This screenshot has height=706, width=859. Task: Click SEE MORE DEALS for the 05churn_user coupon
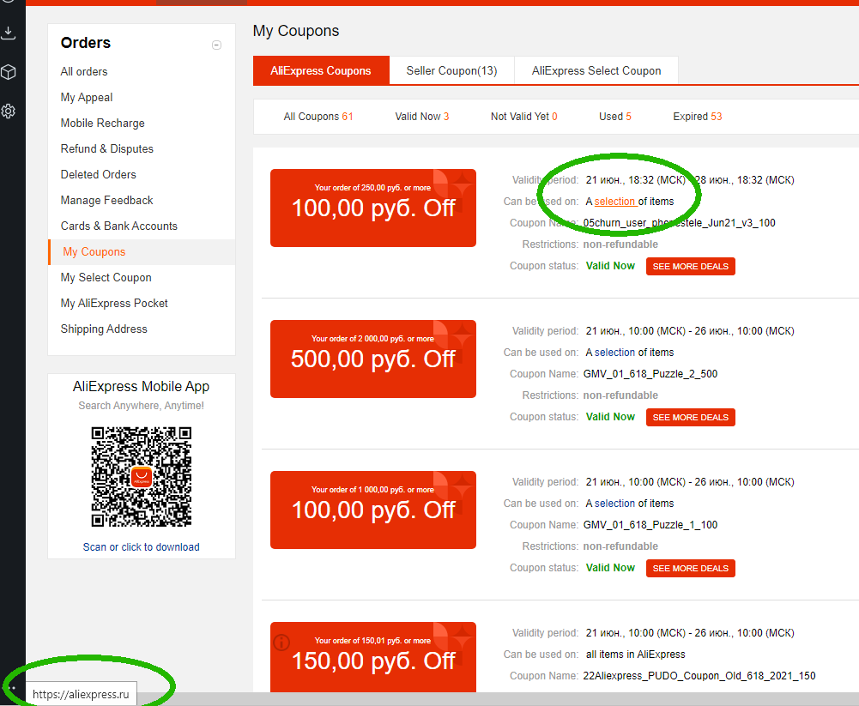click(x=690, y=266)
